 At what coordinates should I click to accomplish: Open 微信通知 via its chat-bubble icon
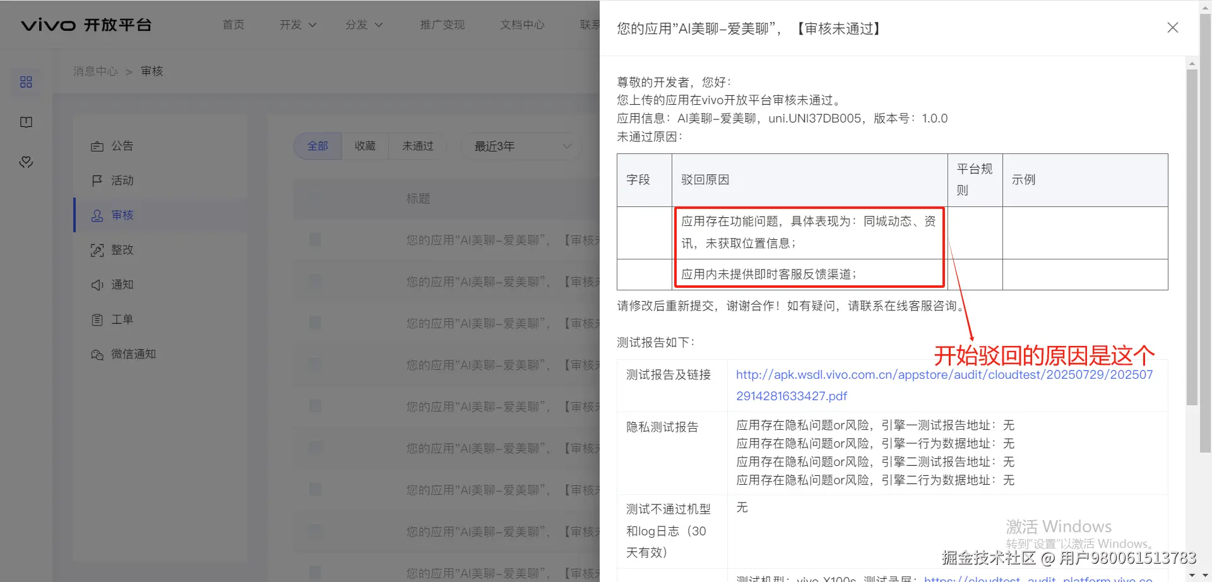[x=97, y=354]
